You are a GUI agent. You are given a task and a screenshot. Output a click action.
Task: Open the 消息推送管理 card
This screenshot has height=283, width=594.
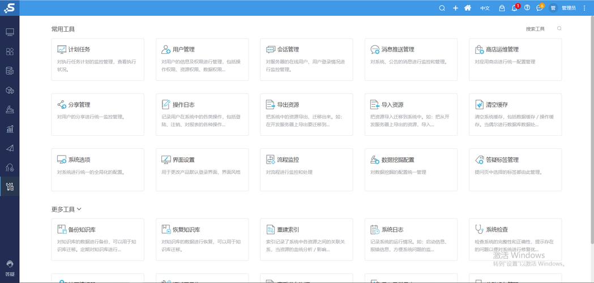point(411,59)
